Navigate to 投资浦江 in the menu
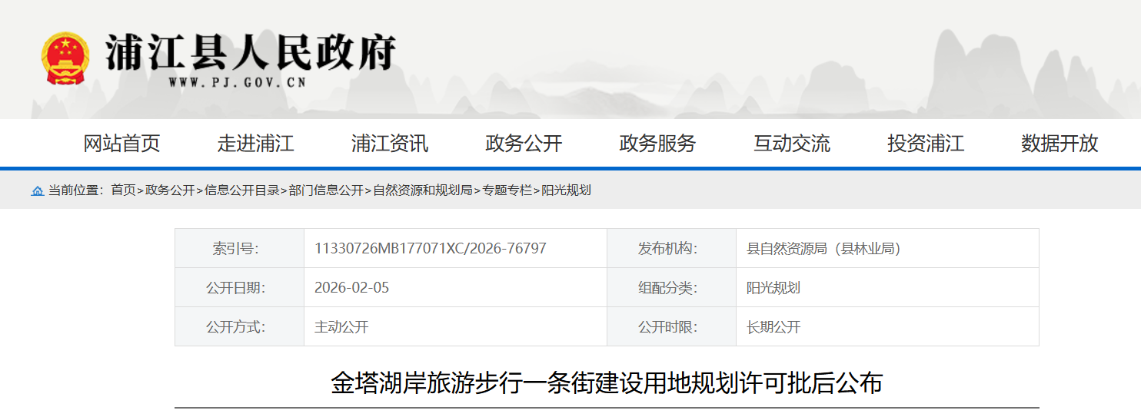This screenshot has width=1141, height=417. (x=925, y=144)
